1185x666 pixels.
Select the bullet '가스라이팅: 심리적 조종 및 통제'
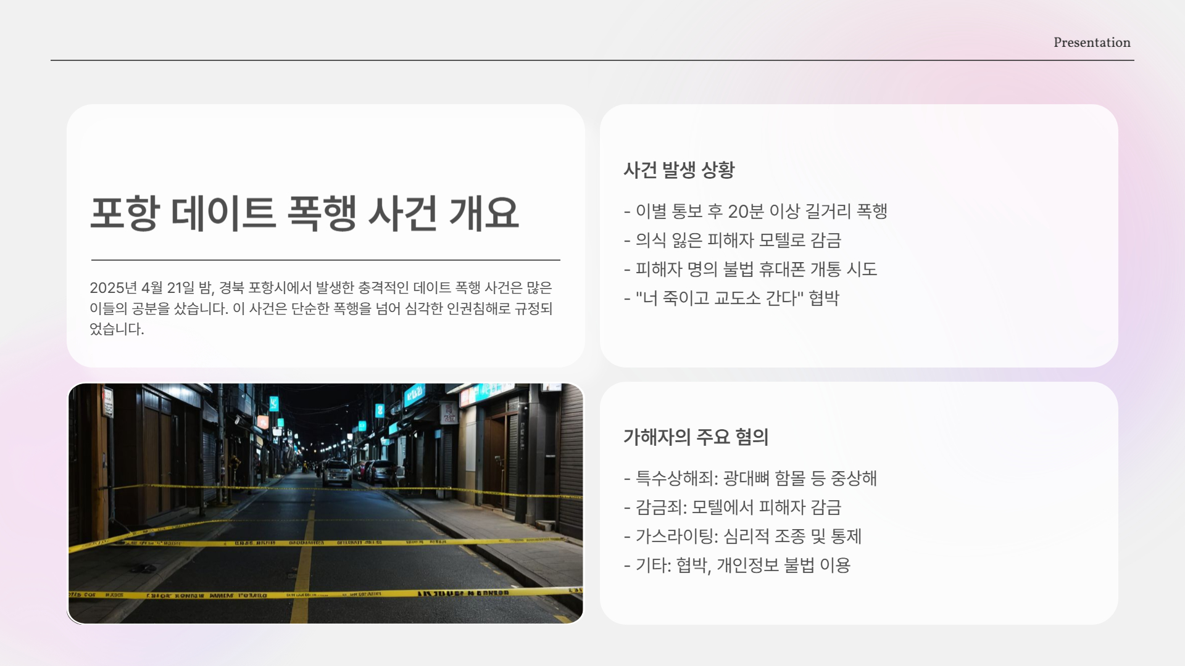click(744, 536)
